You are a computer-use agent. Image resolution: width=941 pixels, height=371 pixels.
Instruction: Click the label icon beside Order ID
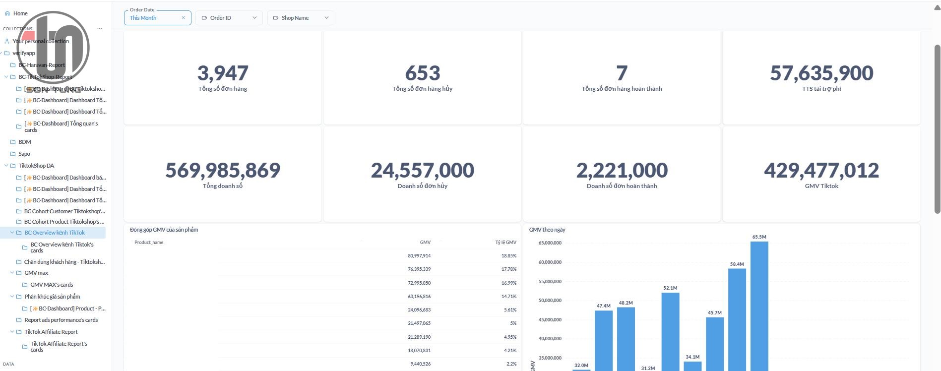point(204,18)
